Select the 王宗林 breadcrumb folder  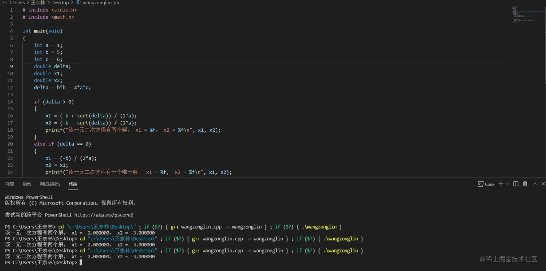coord(38,3)
